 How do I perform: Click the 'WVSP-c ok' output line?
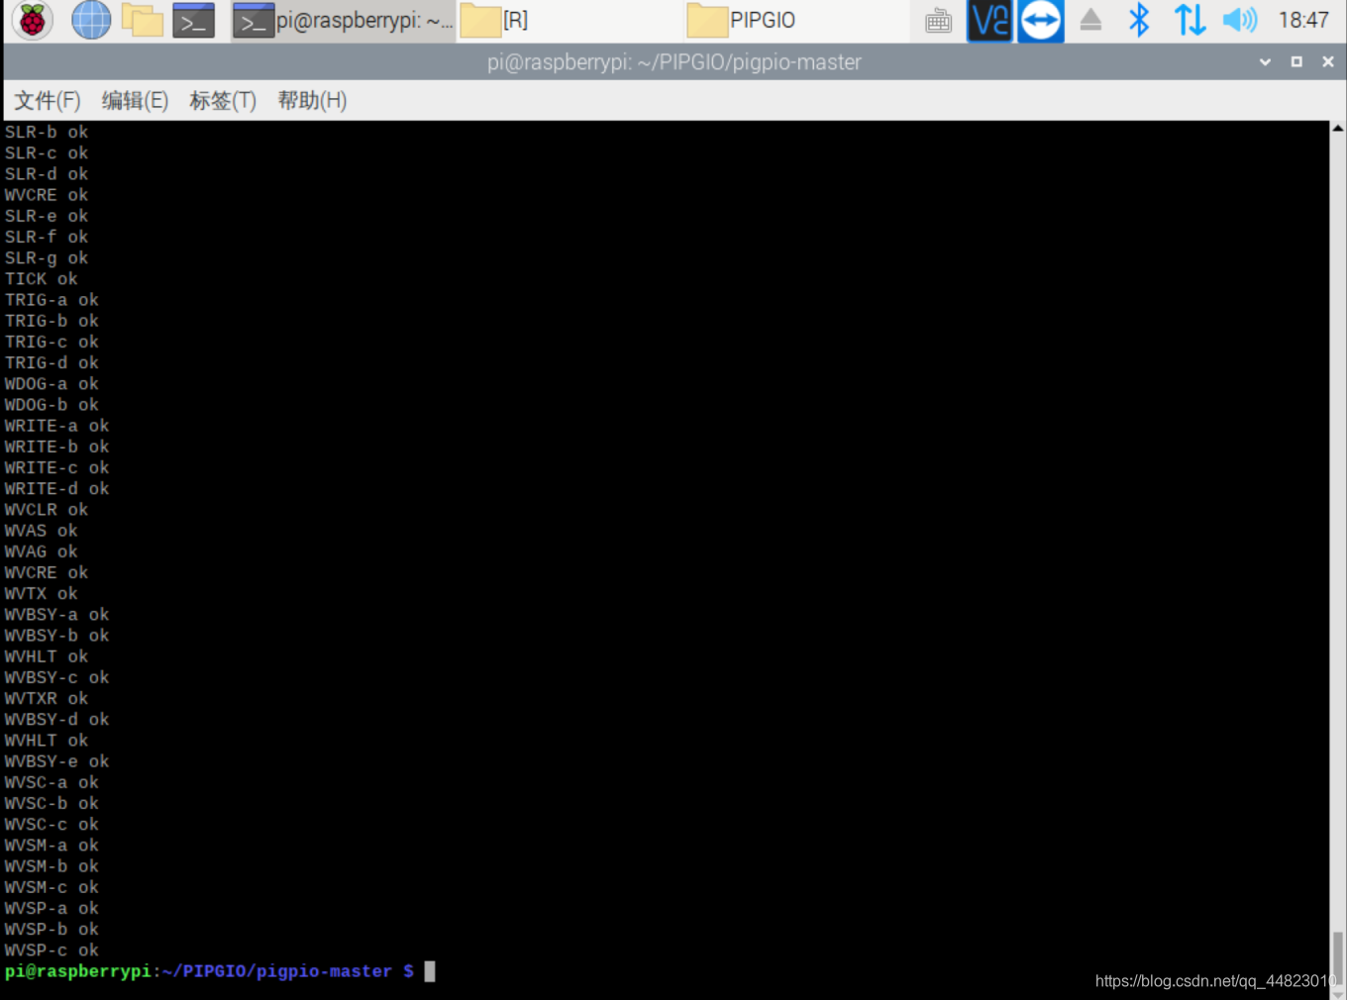[x=52, y=950]
